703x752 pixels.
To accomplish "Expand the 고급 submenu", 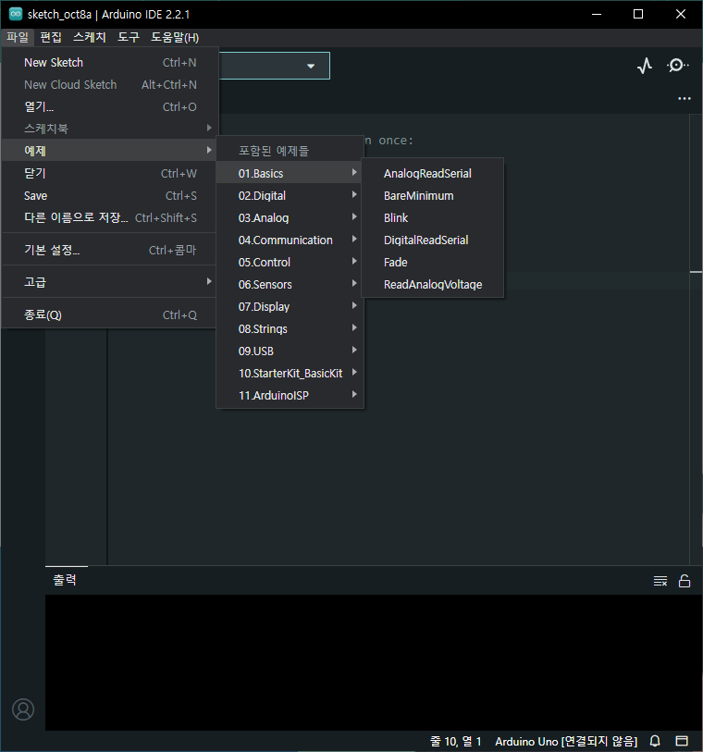I will (110, 282).
